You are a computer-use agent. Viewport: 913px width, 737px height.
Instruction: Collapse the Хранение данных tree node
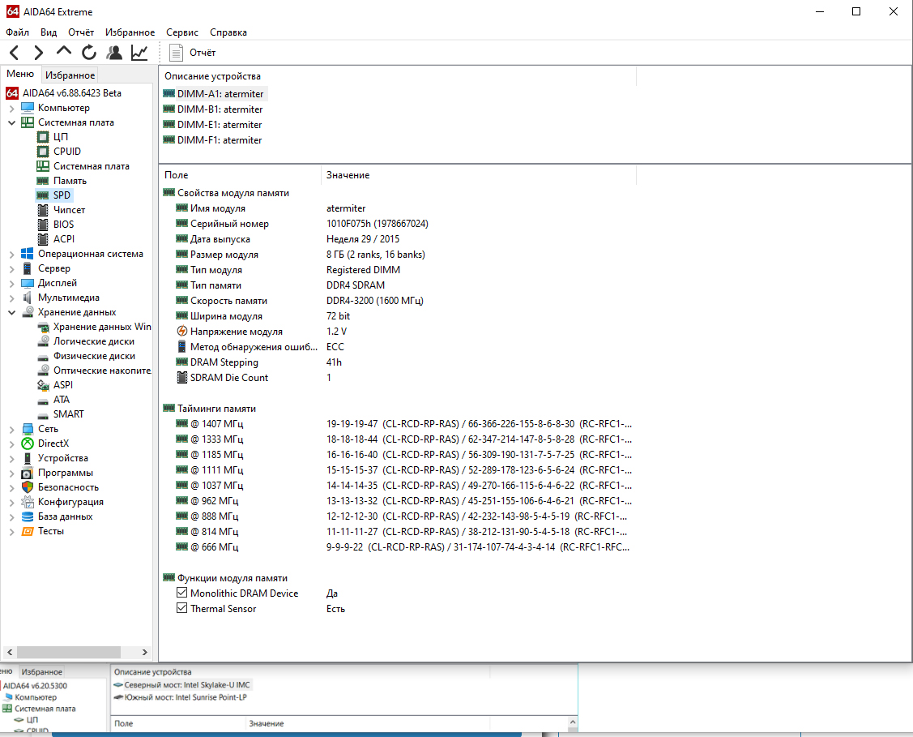click(11, 312)
